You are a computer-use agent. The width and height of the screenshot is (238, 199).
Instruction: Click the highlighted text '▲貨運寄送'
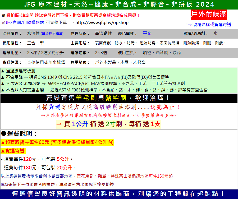(13, 151)
